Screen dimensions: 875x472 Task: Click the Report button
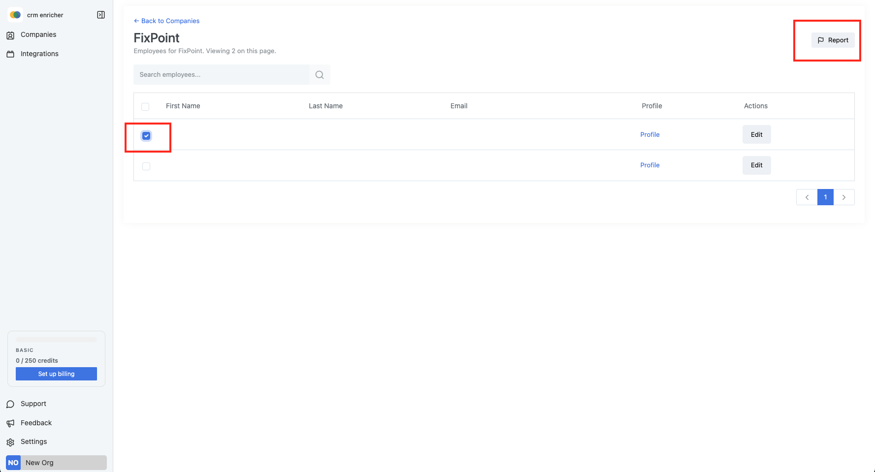(x=833, y=40)
